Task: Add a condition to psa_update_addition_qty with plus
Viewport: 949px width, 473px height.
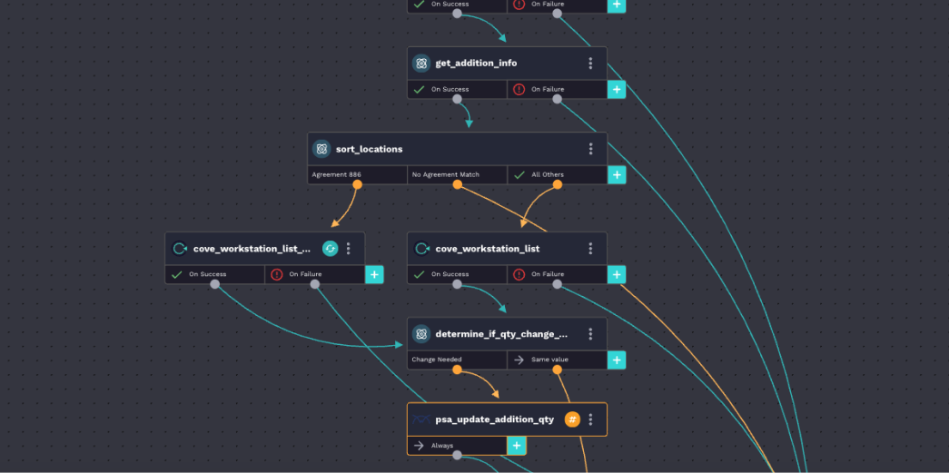Action: tap(516, 446)
